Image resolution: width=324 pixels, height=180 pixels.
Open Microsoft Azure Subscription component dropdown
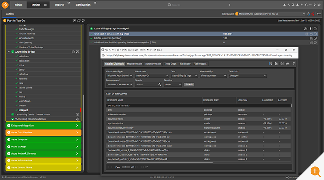point(270,14)
